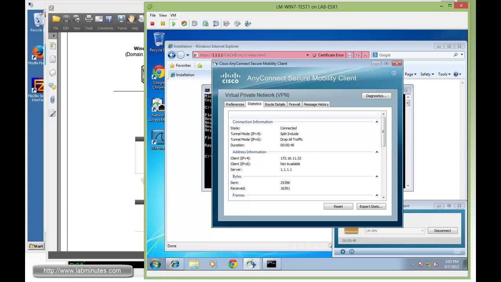
Task: Switch to the Firewall tab
Action: pos(294,104)
